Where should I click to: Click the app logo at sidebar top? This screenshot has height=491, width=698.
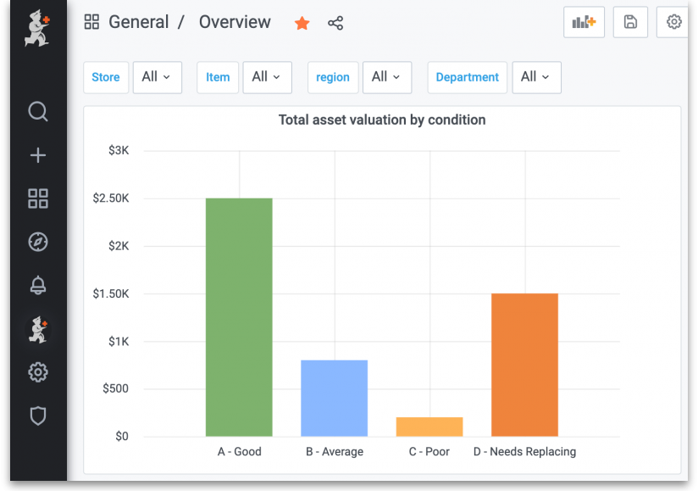click(37, 27)
